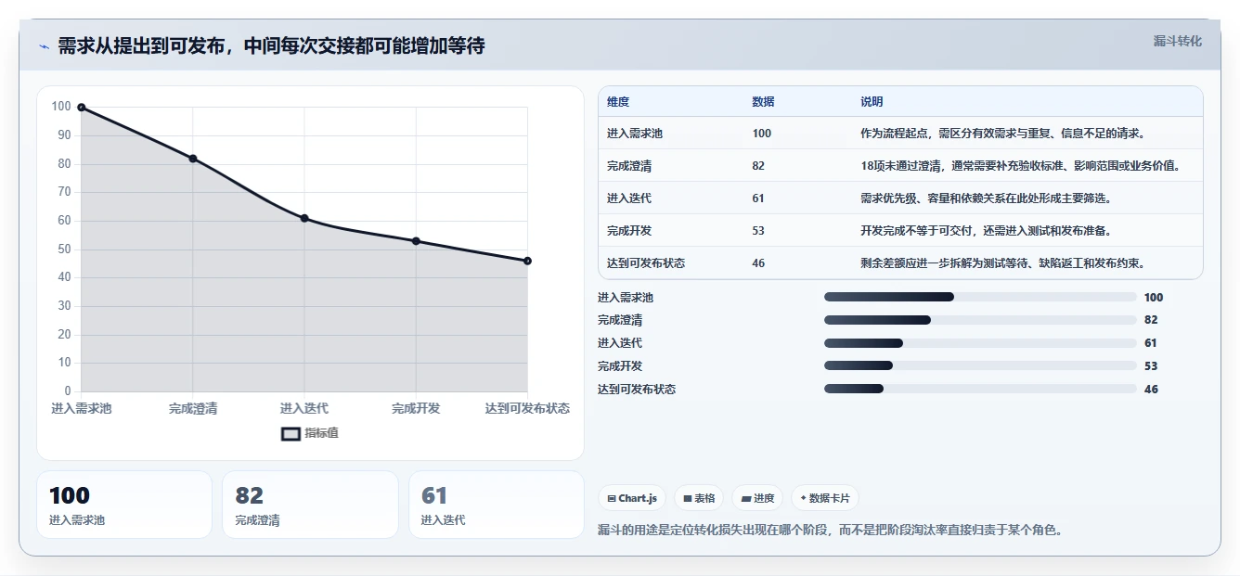Click the table value 46
1240x576 pixels.
[x=758, y=263]
